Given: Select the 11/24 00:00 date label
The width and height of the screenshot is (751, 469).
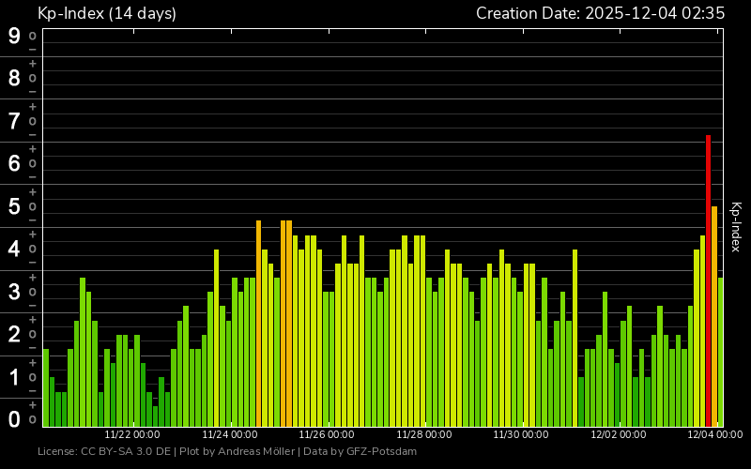Looking at the screenshot, I should pos(229,434).
